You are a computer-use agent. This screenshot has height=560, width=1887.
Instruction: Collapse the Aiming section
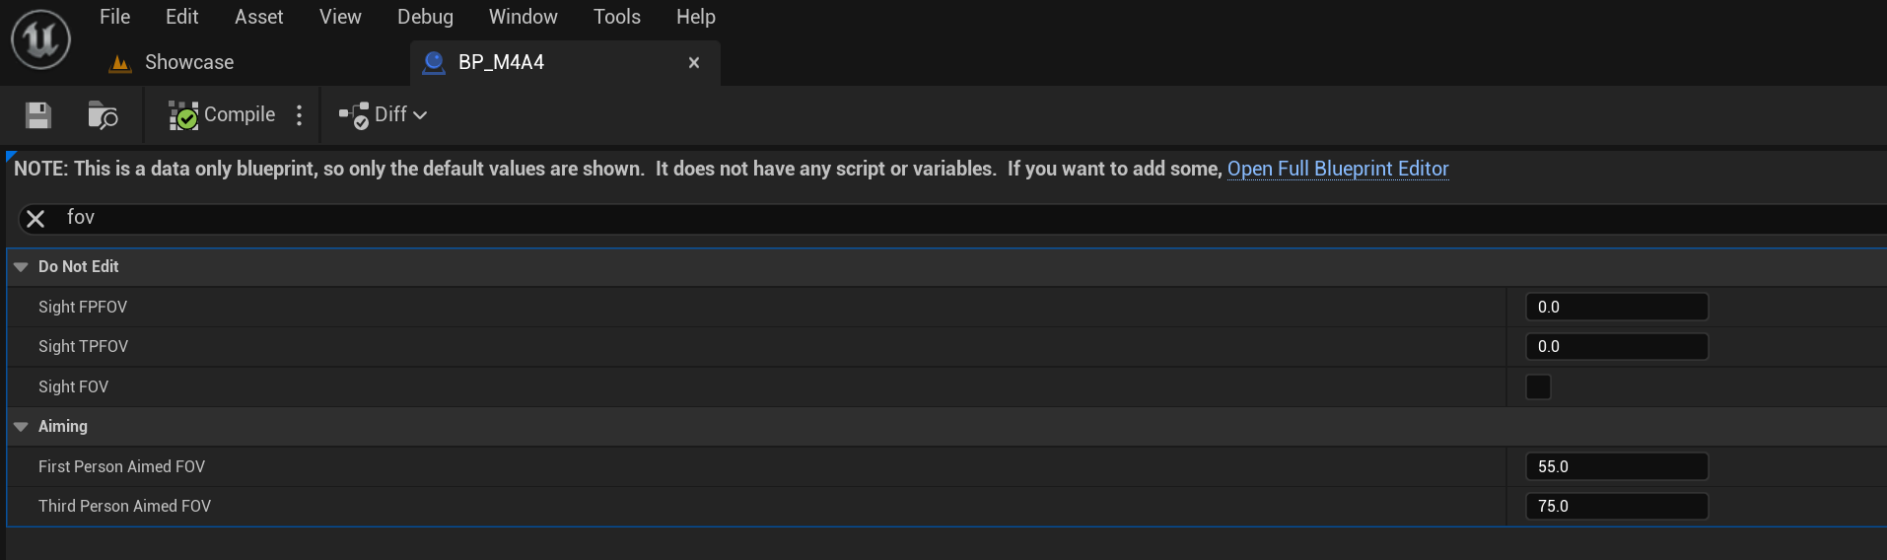21,427
